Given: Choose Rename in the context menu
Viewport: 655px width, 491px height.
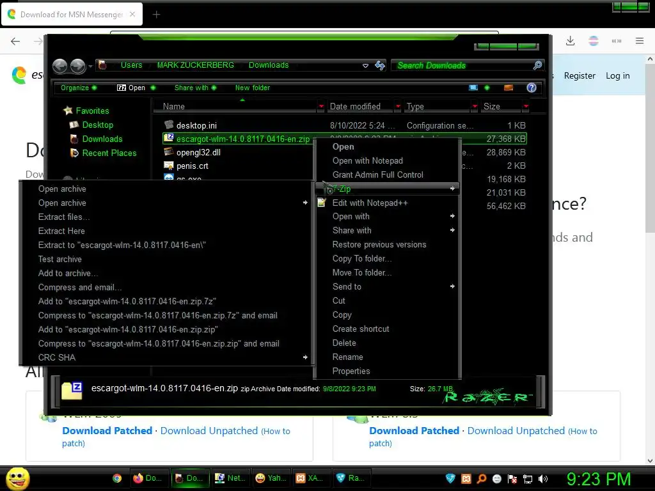Looking at the screenshot, I should point(387,357).
